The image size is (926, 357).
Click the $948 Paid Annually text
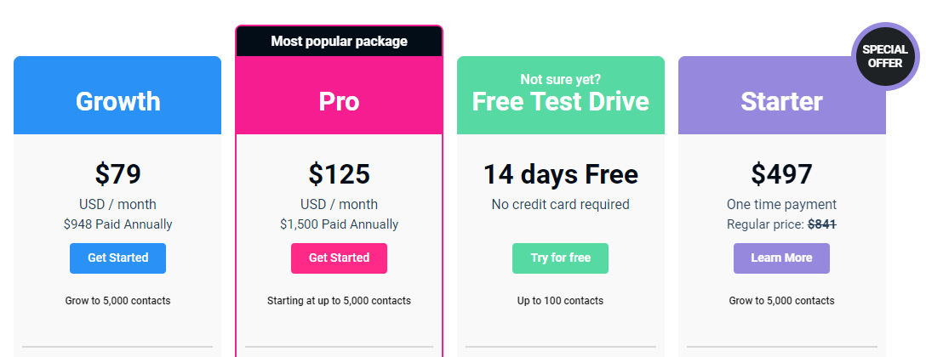coord(117,224)
